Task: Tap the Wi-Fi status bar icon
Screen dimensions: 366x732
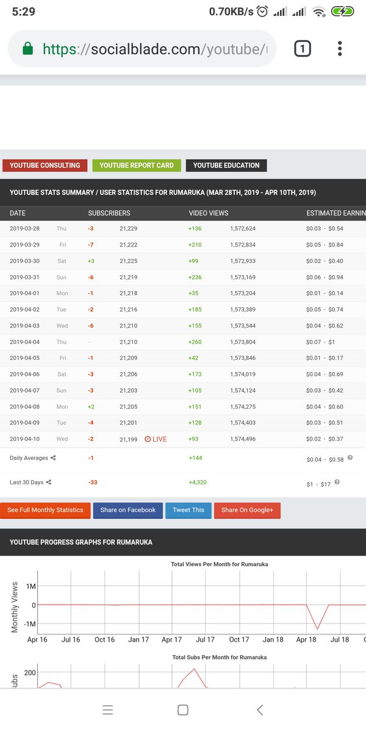Action: pyautogui.click(x=318, y=12)
